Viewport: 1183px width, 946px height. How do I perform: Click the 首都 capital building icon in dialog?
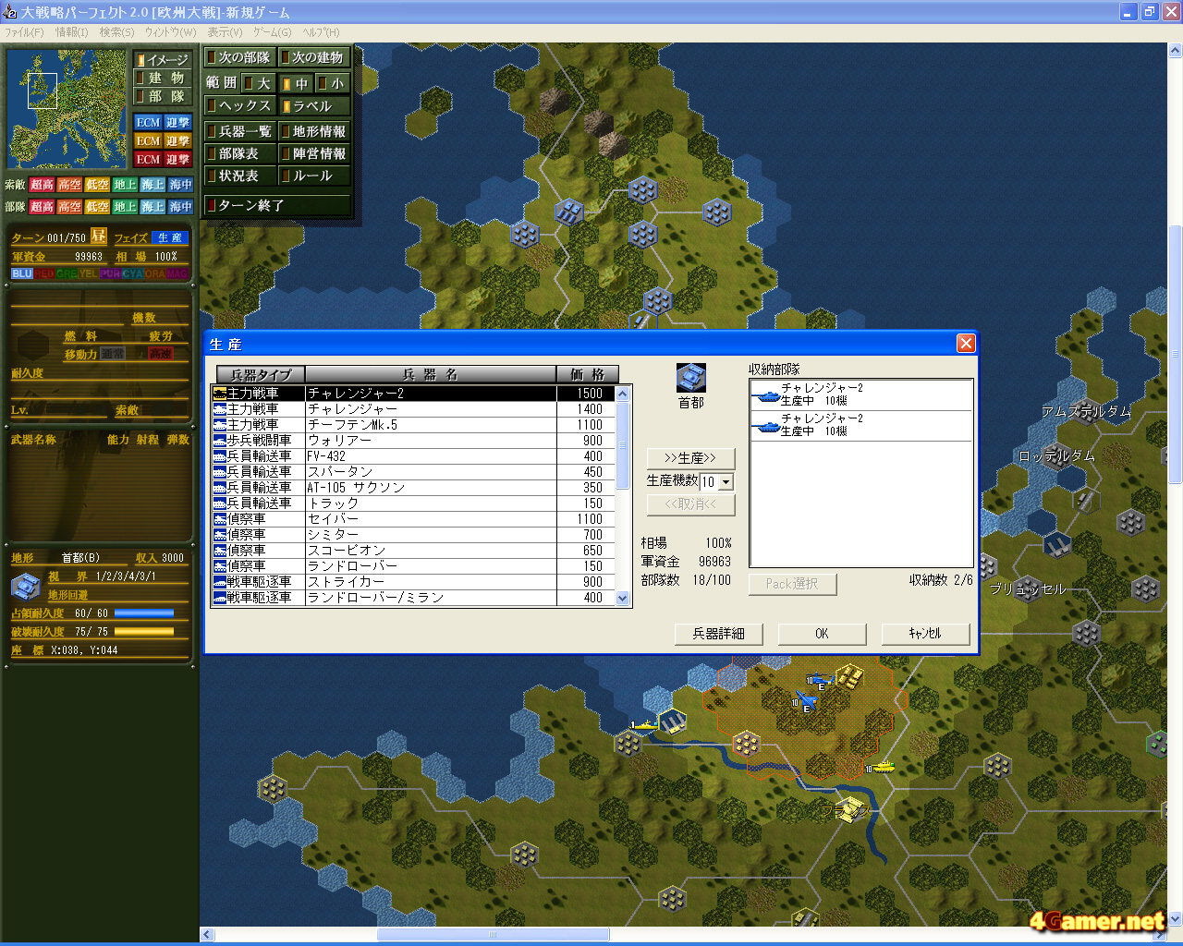pyautogui.click(x=691, y=378)
